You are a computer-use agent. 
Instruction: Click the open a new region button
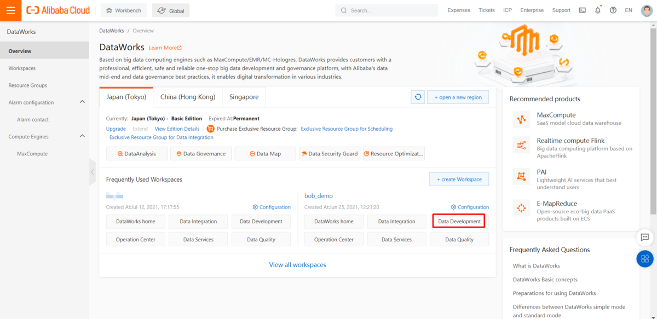tap(458, 97)
